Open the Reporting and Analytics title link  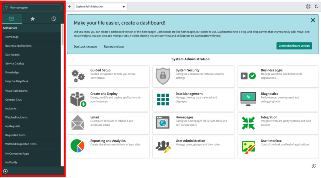pos(108,140)
